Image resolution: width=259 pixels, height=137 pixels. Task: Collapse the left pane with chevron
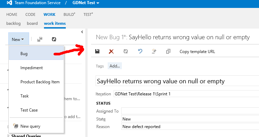tap(82, 32)
